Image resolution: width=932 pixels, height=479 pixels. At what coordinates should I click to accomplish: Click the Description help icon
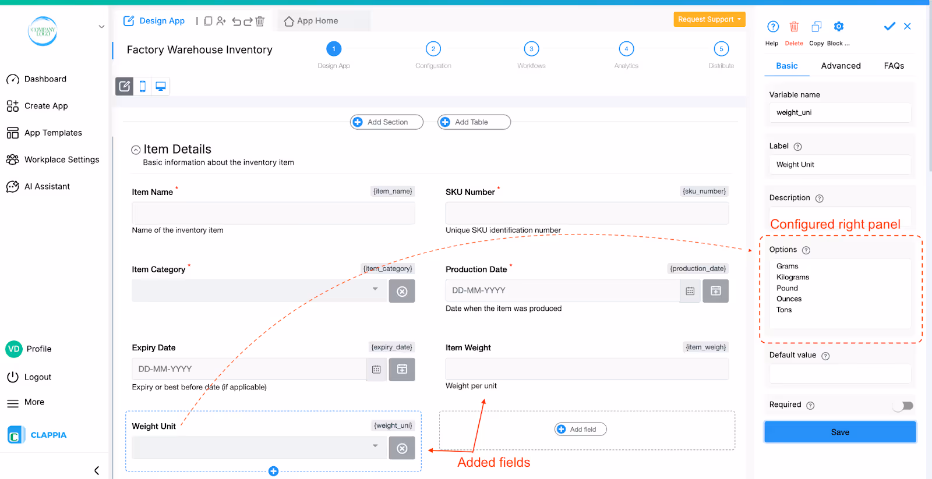click(x=820, y=198)
